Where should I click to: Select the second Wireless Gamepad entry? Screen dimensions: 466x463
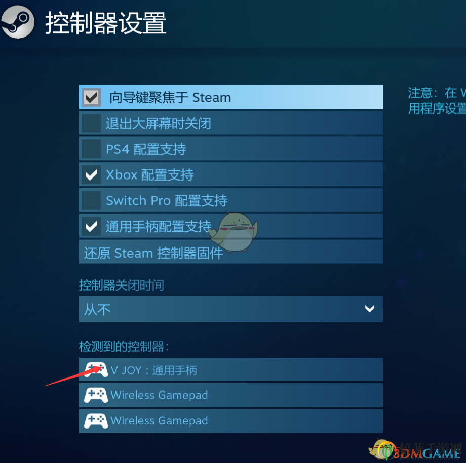pyautogui.click(x=230, y=421)
